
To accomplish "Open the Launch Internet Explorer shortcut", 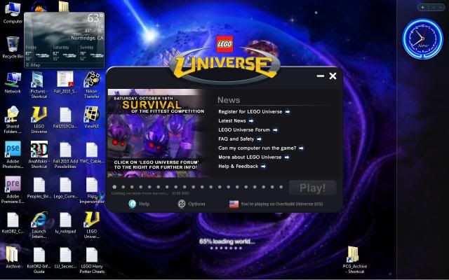I will (x=39, y=225).
